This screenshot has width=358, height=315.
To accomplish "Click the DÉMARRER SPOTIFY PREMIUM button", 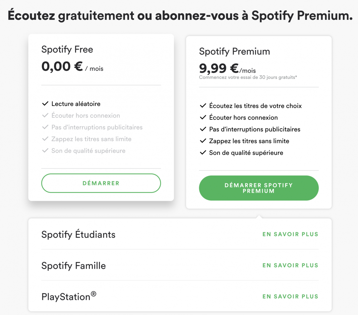I will [x=259, y=188].
